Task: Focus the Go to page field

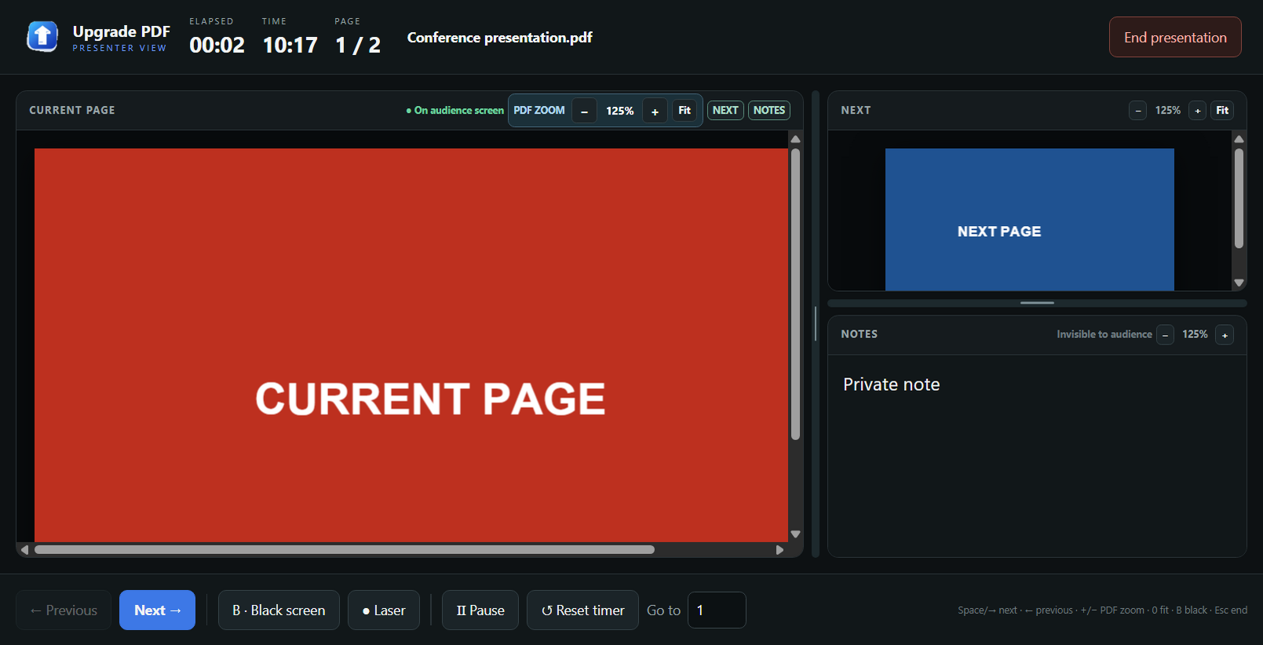Action: 717,610
